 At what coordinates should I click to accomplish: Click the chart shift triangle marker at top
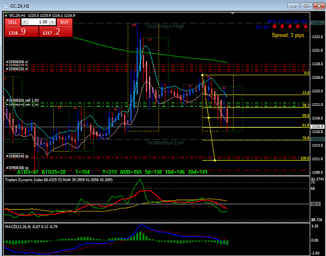point(233,14)
